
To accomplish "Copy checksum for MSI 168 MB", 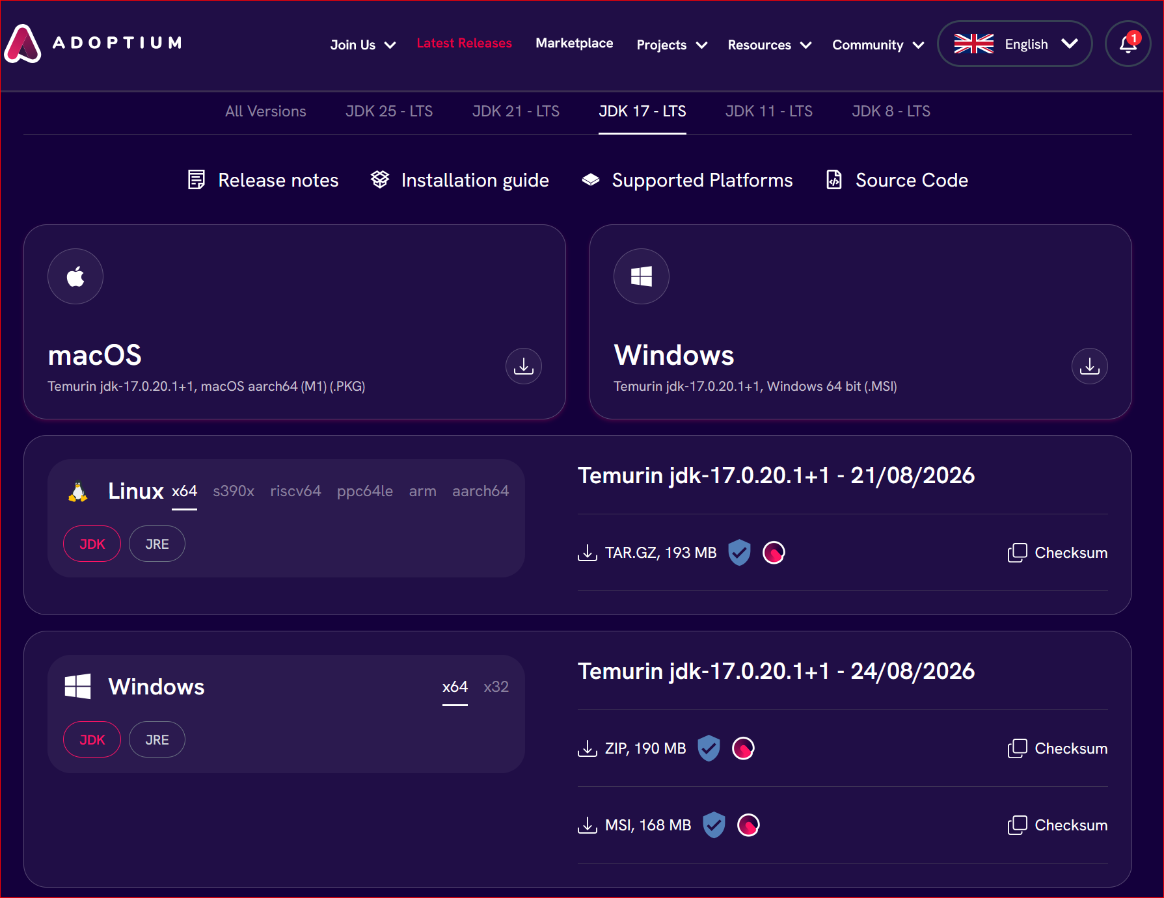I will tap(1057, 825).
